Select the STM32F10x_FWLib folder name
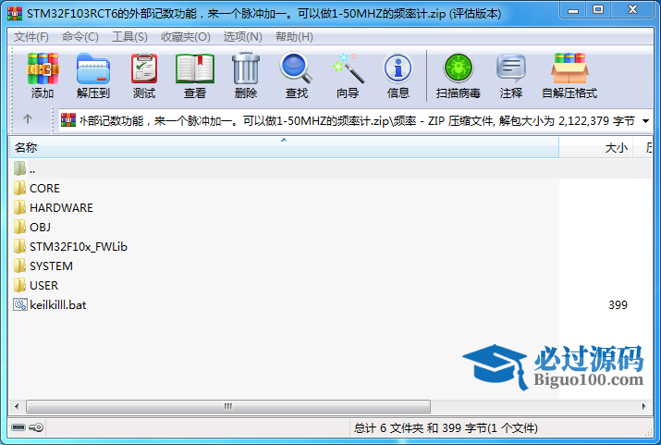The image size is (661, 445). pyautogui.click(x=79, y=246)
